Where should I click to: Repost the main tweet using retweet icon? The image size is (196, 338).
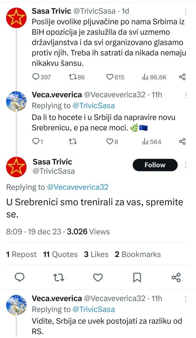pos(59,277)
